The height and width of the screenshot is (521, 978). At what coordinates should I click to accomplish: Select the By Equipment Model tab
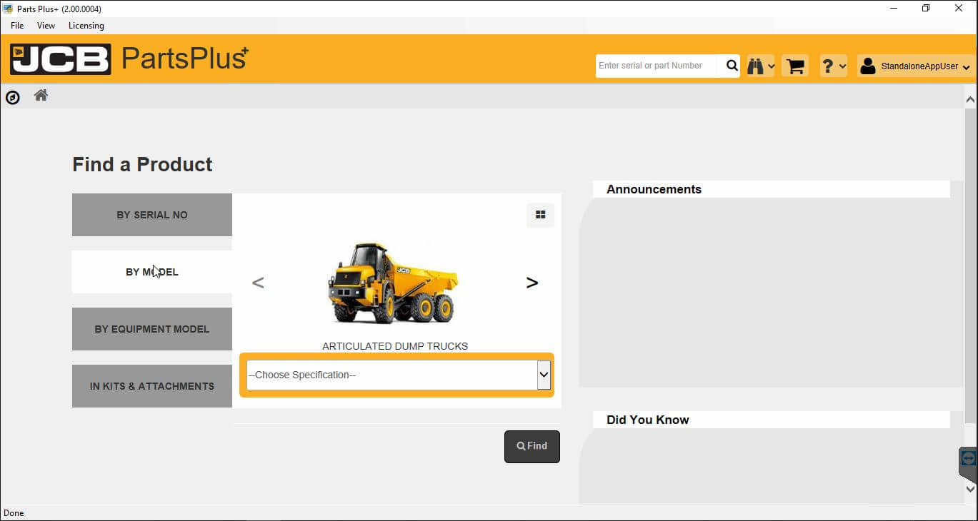tap(152, 329)
